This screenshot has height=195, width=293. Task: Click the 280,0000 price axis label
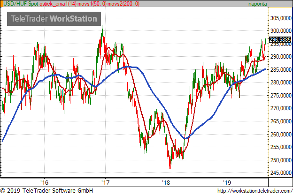click(x=281, y=82)
